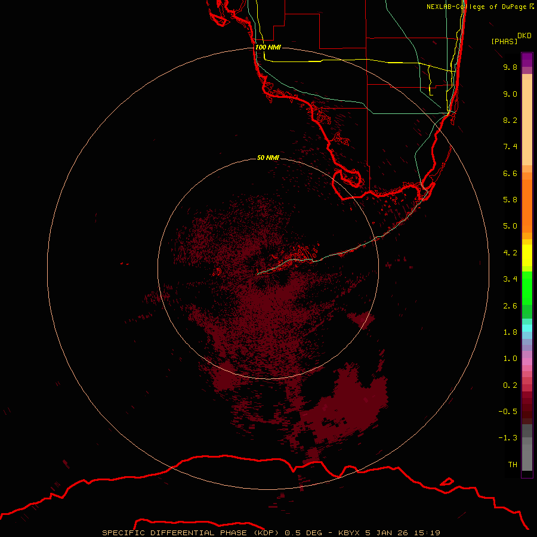Click the cyan band of the color scale
Viewport: 537px width, 537px height.
[527, 328]
